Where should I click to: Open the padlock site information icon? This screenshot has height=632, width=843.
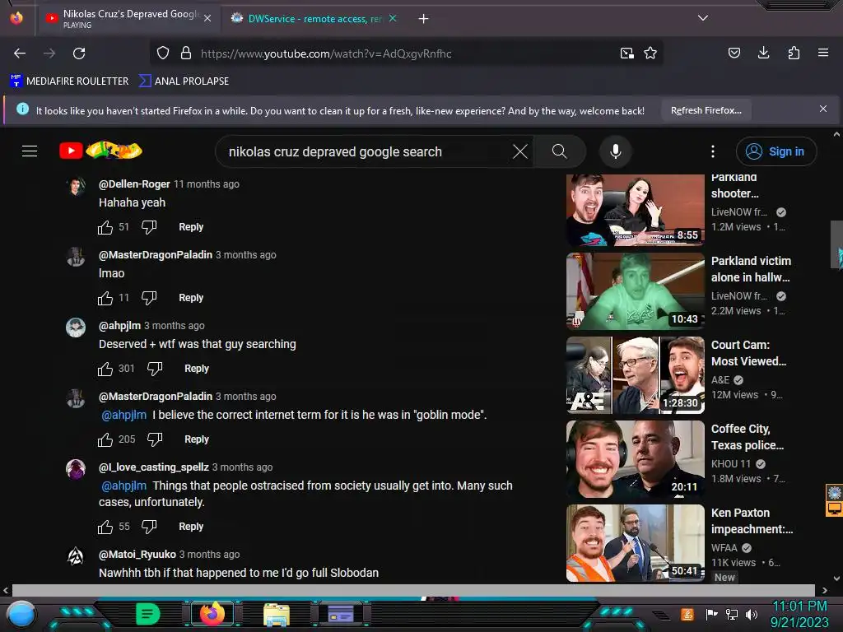pyautogui.click(x=186, y=53)
